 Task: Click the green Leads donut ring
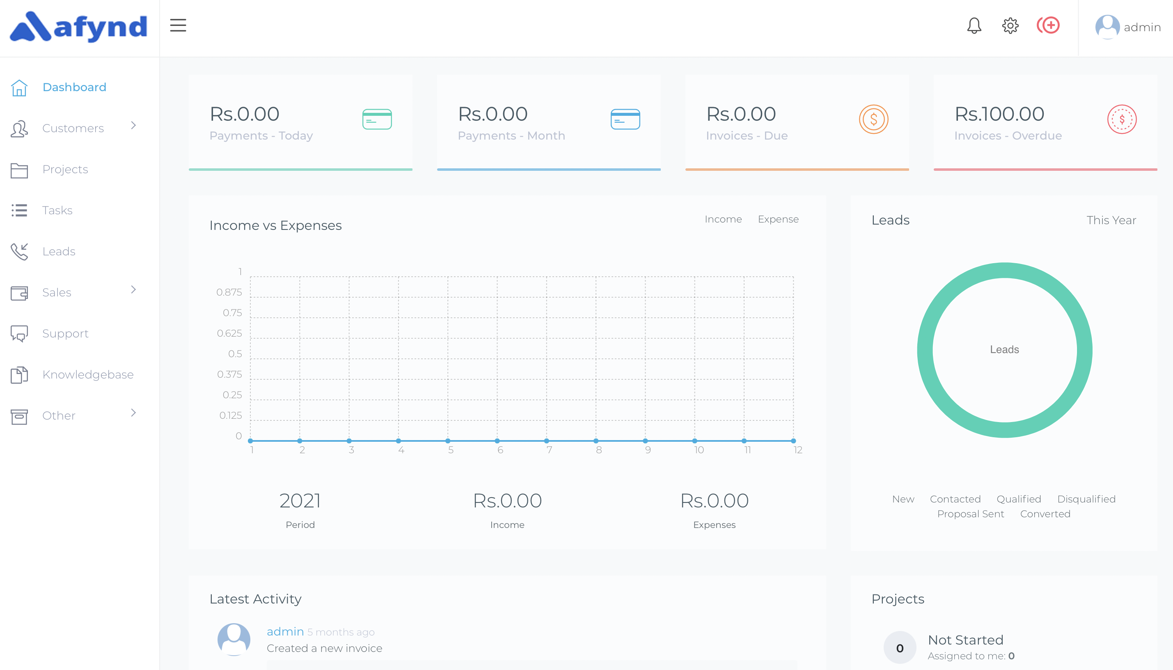[925, 350]
